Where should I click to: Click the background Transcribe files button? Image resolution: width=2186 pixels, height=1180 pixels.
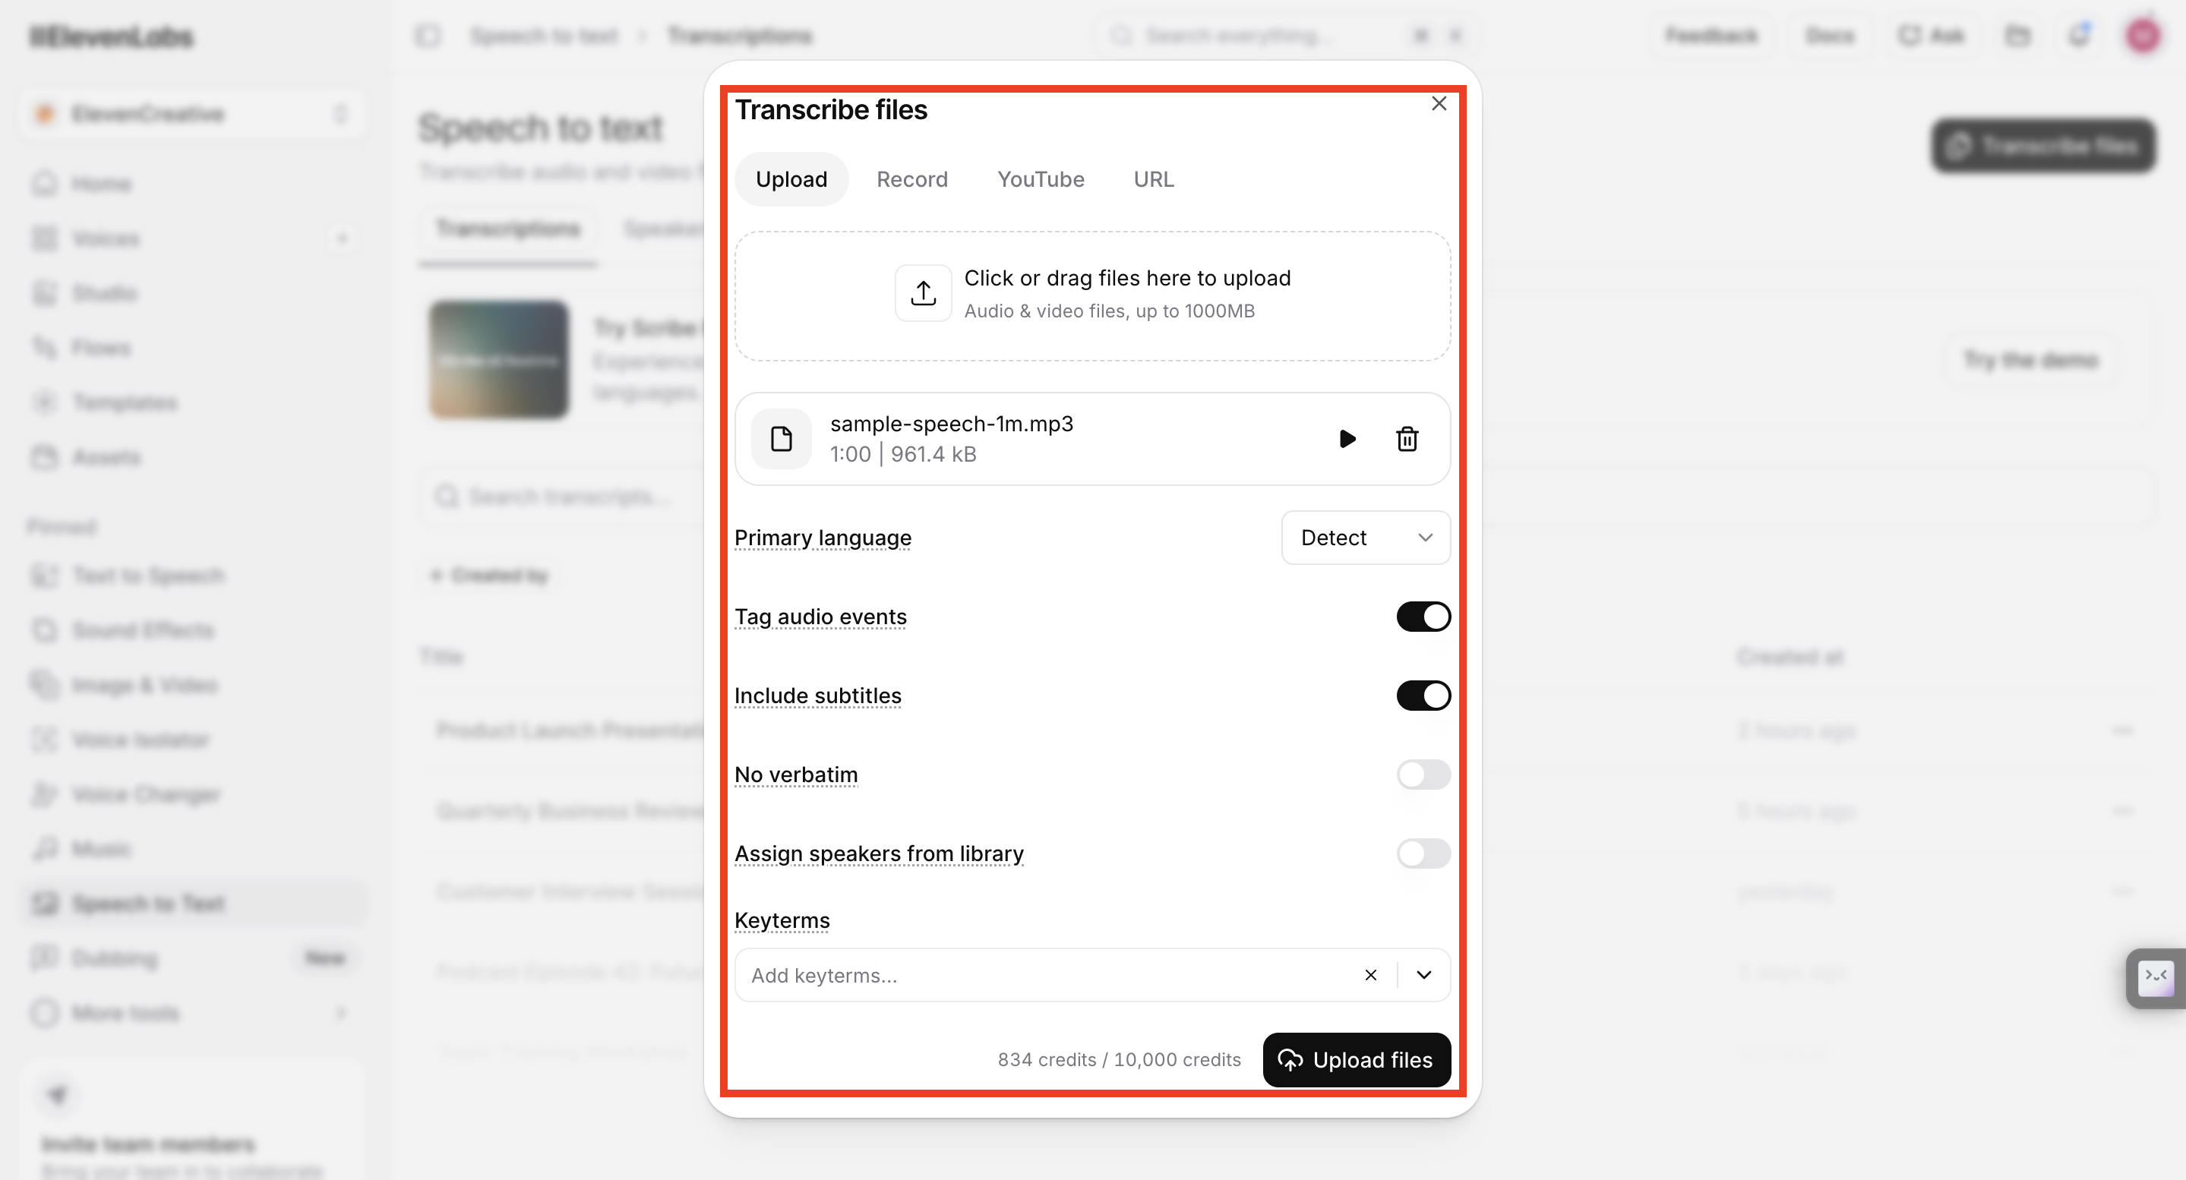pos(2043,146)
